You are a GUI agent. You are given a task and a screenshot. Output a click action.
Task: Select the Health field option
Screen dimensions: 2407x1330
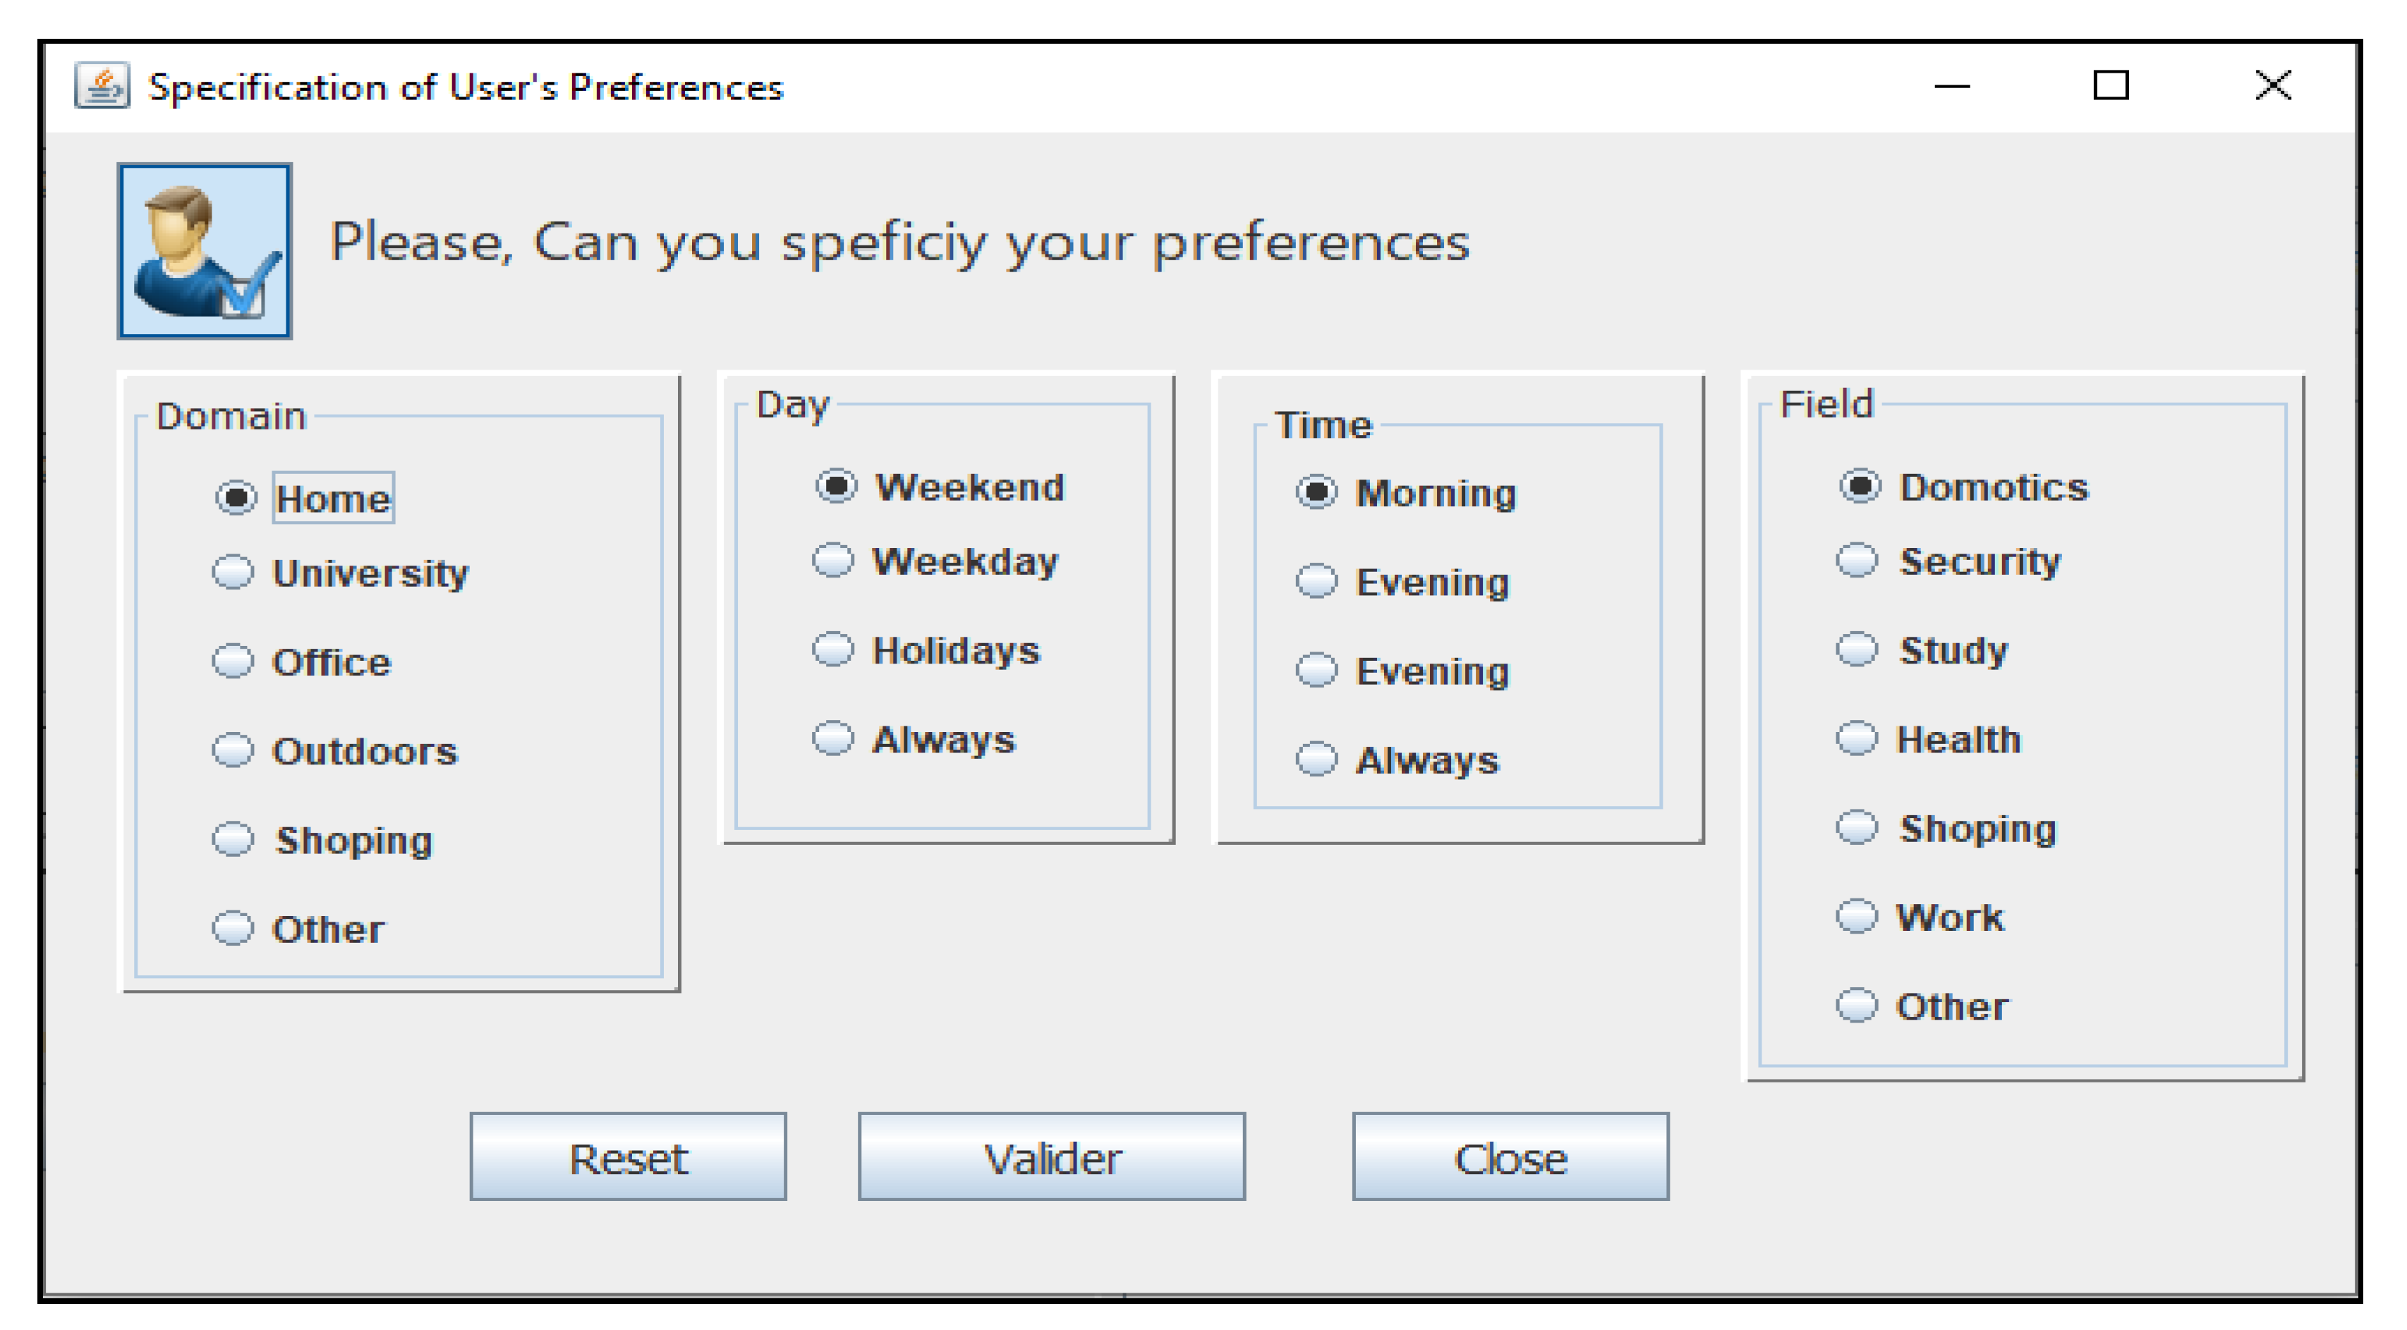click(x=1857, y=738)
